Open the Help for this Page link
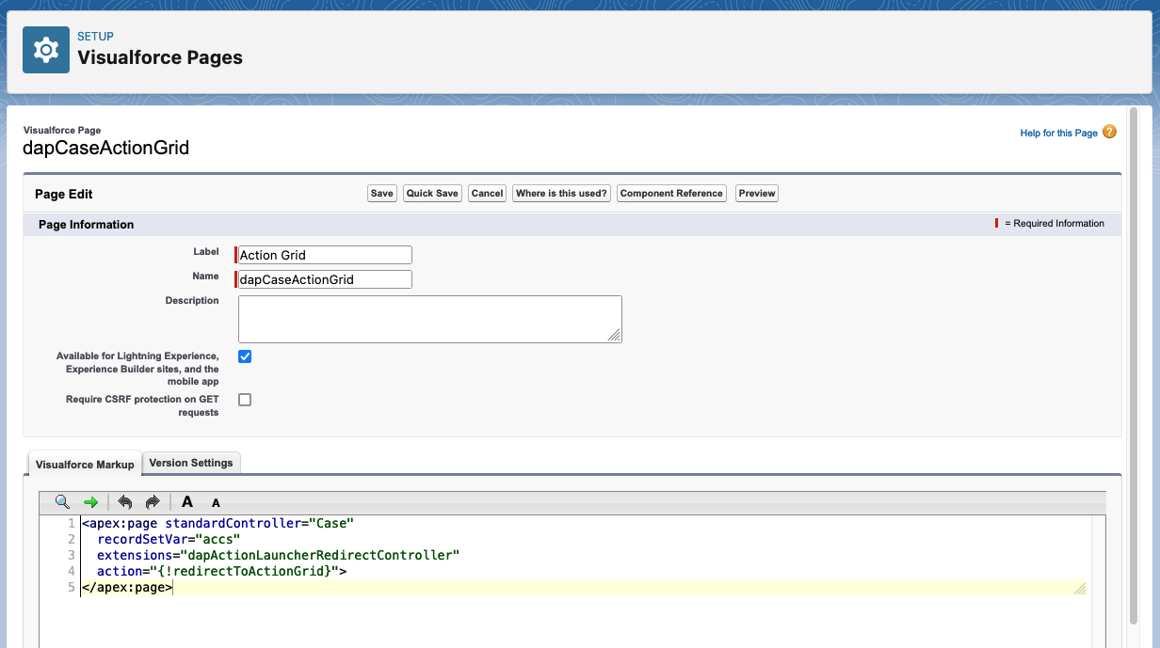This screenshot has width=1160, height=648. (1058, 134)
